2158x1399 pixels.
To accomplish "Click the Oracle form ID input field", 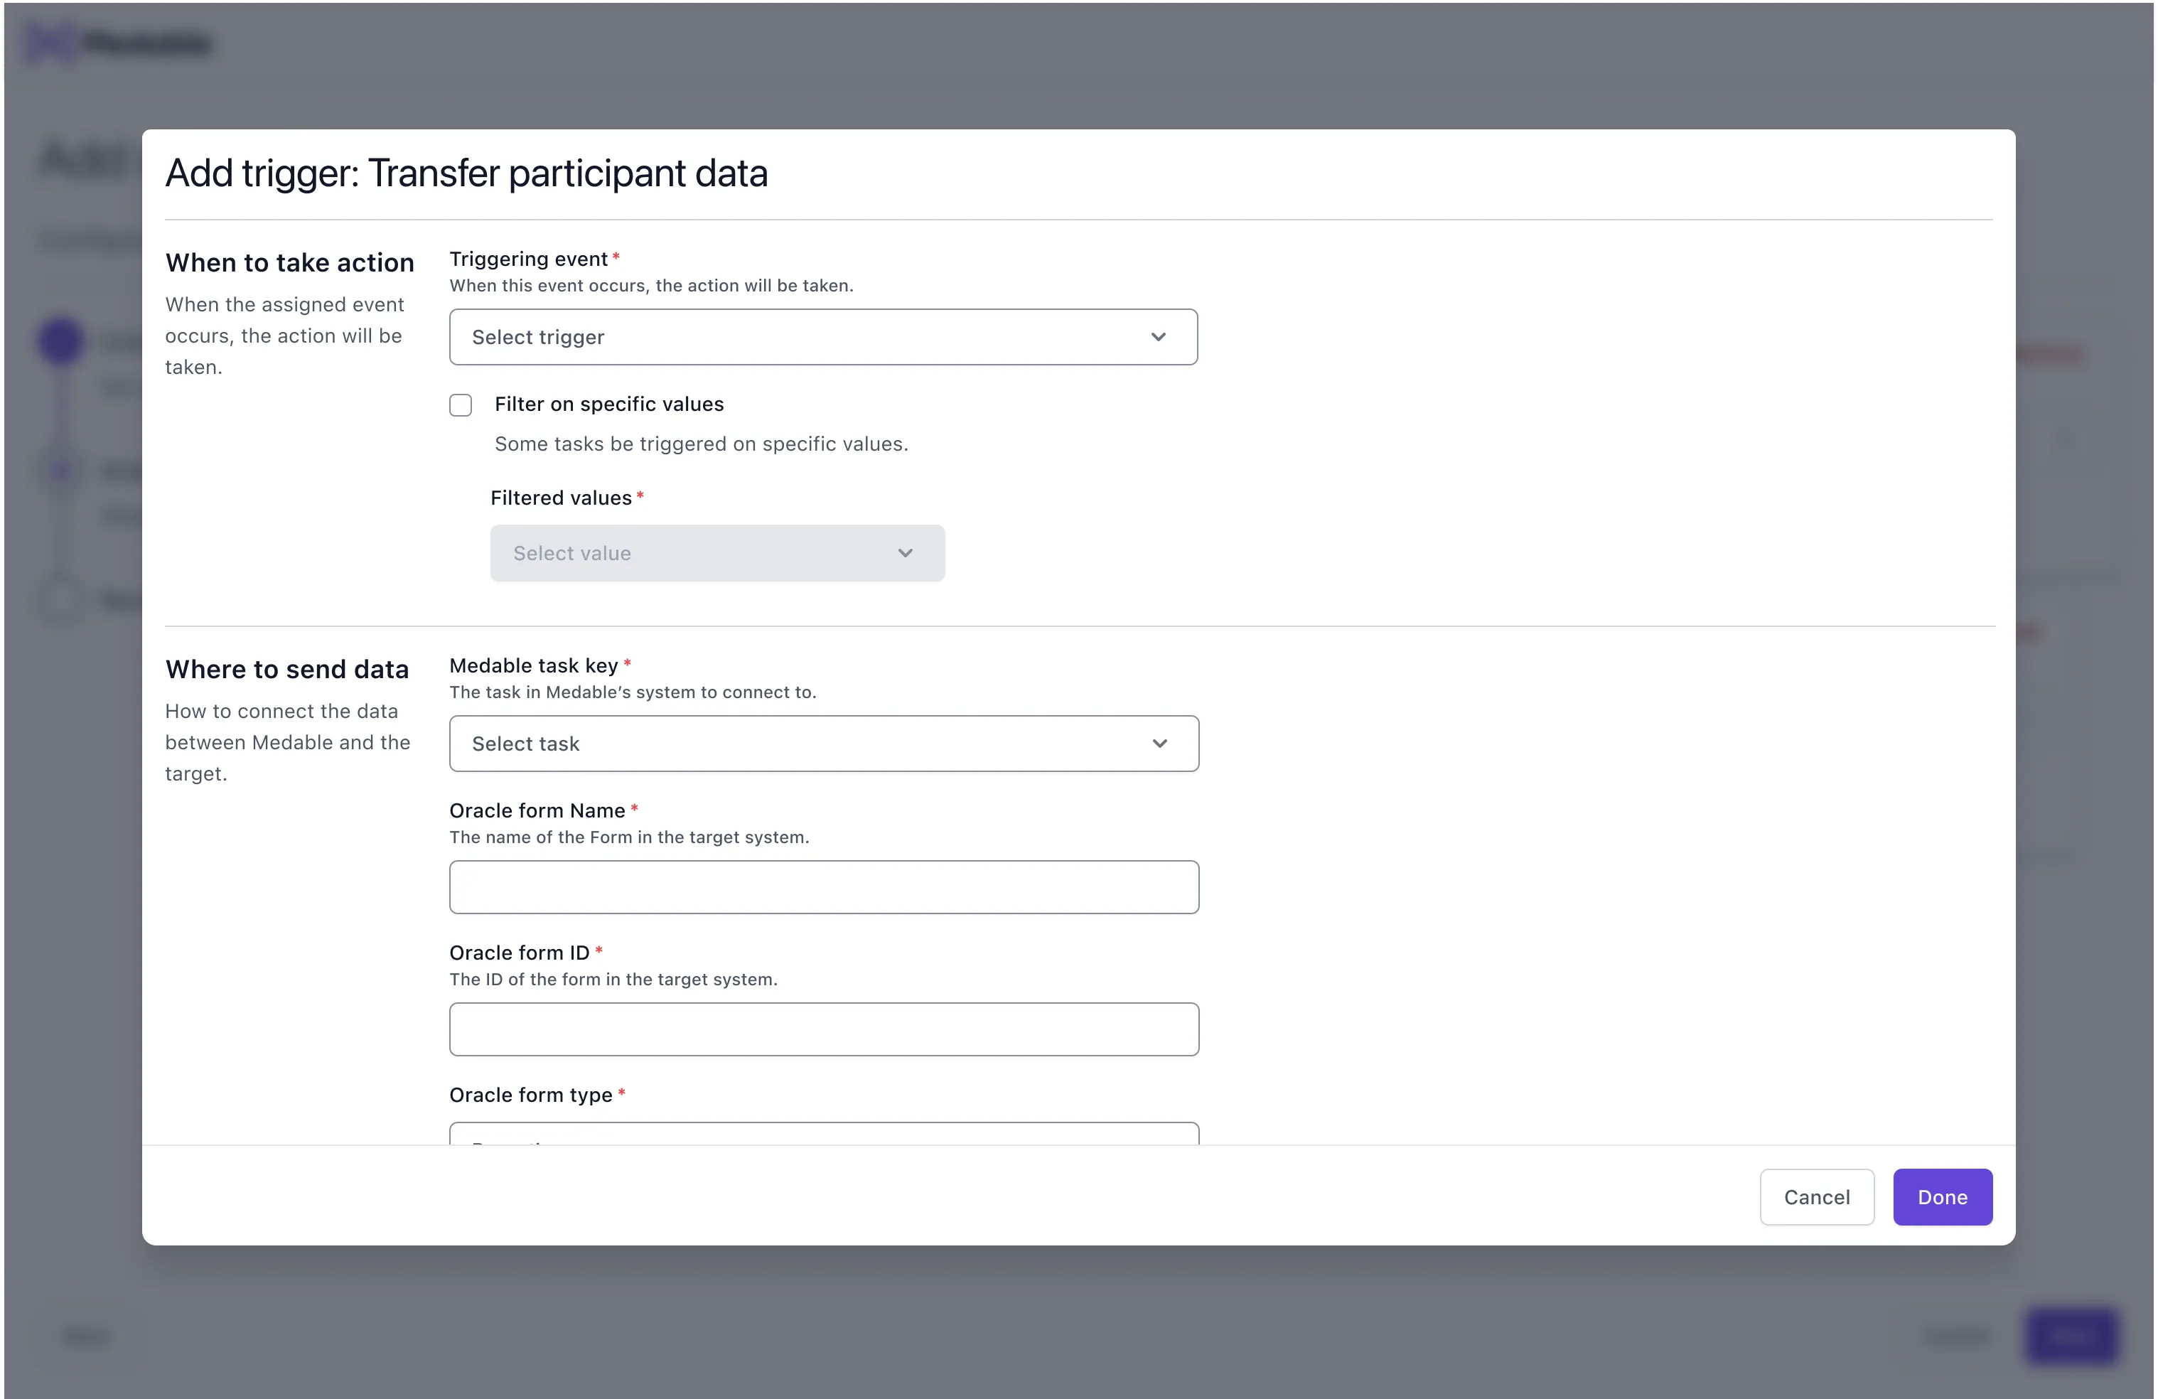I will 825,1029.
